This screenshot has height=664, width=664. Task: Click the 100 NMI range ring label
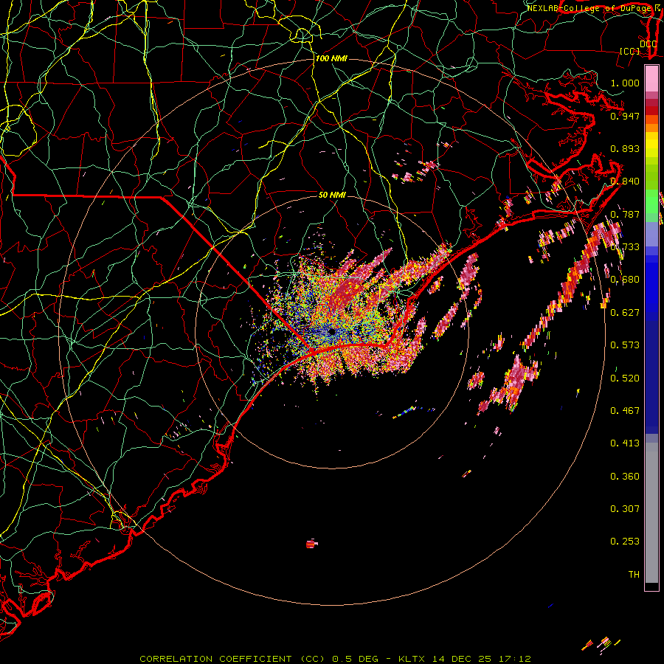pos(331,58)
